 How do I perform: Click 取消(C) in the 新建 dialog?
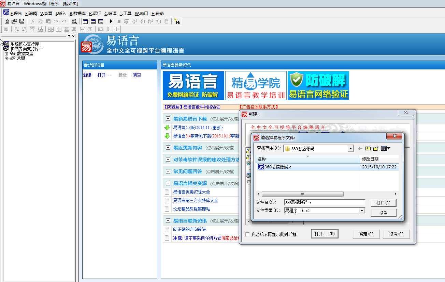point(396,234)
